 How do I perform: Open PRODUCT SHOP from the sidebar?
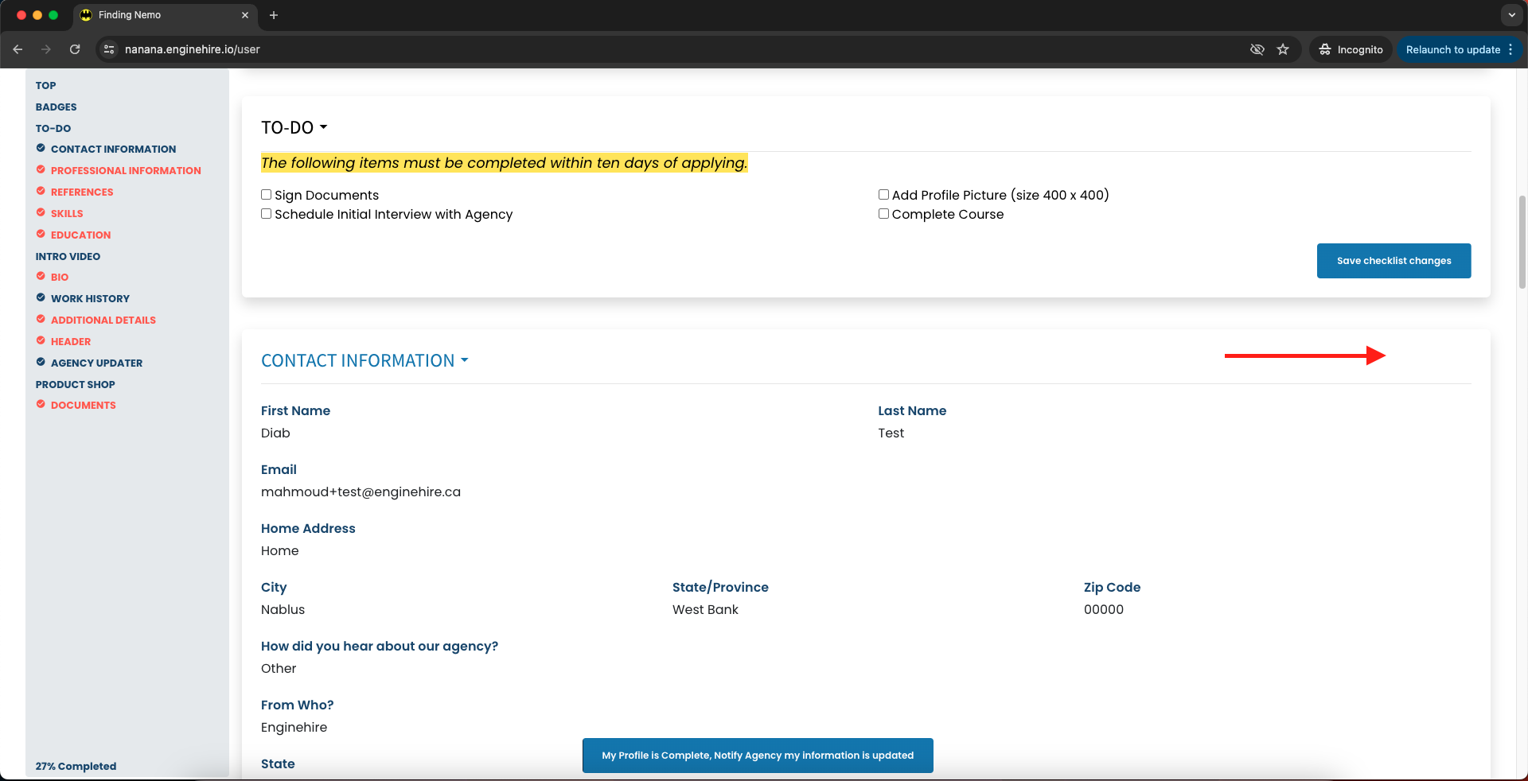75,384
